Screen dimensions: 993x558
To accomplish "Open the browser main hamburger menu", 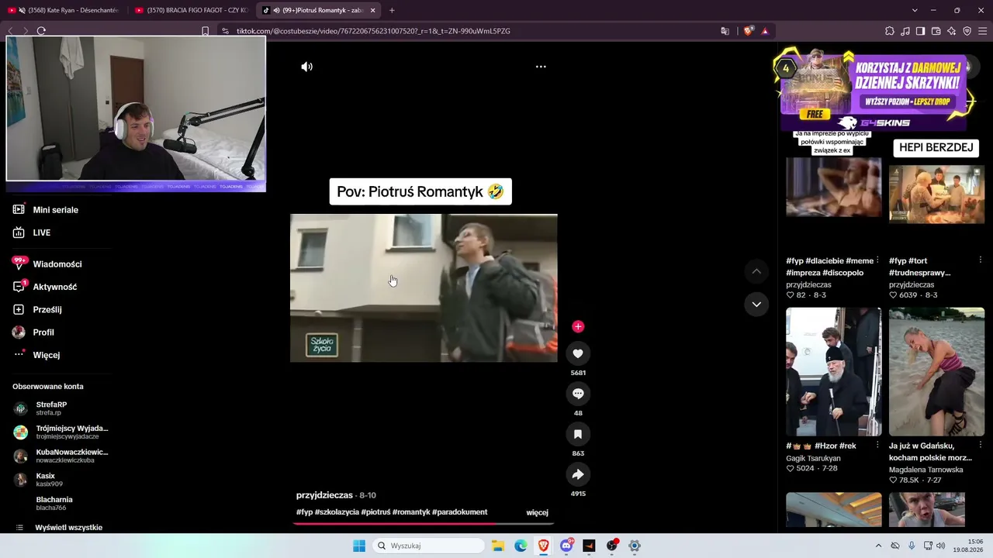I will point(983,31).
